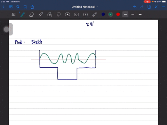This screenshot has height=125, width=167.
Task: Open the search magnifier
Action: click(18, 7)
